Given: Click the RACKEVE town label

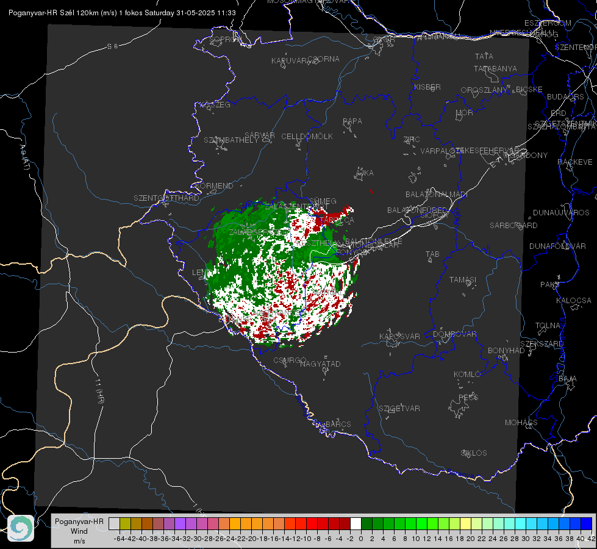Looking at the screenshot, I should click(575, 162).
